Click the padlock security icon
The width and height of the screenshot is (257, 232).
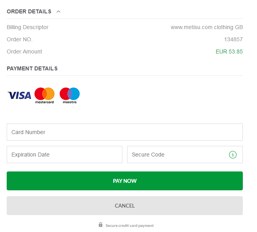tap(100, 225)
